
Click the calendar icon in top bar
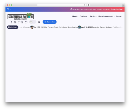pyautogui.click(x=8, y=9)
